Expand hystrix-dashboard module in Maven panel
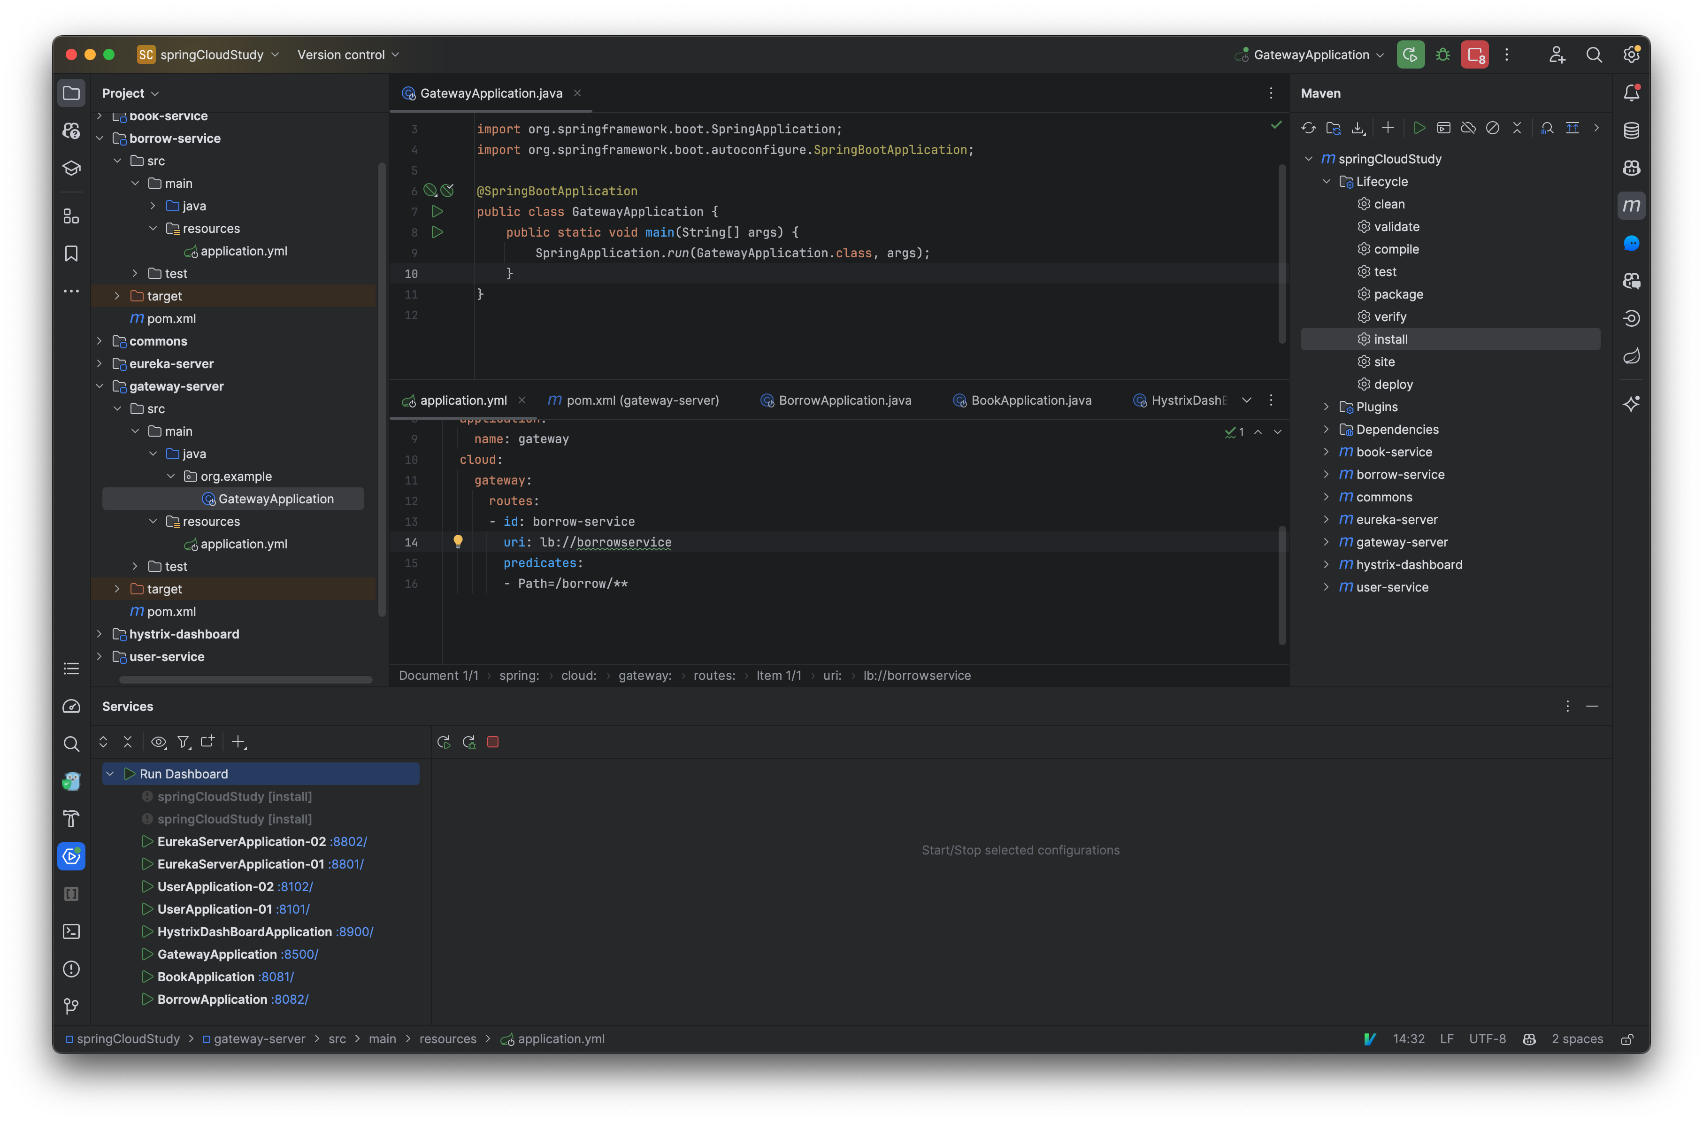Image resolution: width=1703 pixels, height=1123 pixels. pos(1327,564)
